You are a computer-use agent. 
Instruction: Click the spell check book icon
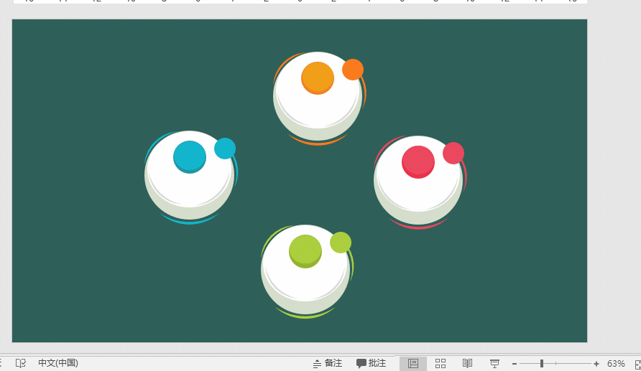click(21, 363)
